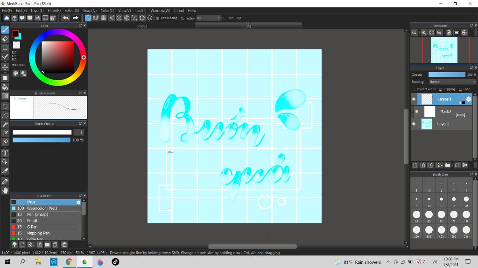Click the Navigator canvas thumbnail
478x268 pixels.
(444, 50)
